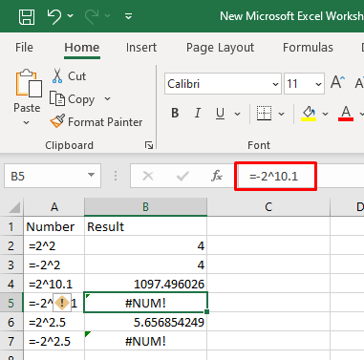The image size is (364, 360).
Task: Select row 7 header
Action: (11, 341)
